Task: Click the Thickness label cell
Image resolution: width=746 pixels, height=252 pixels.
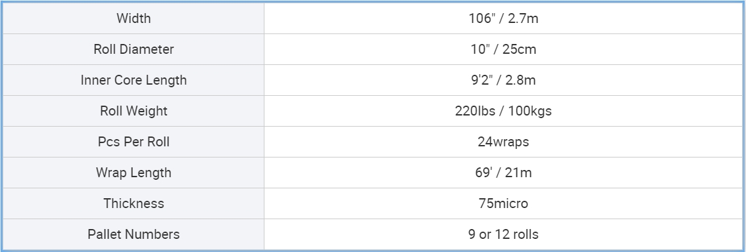Action: (133, 203)
